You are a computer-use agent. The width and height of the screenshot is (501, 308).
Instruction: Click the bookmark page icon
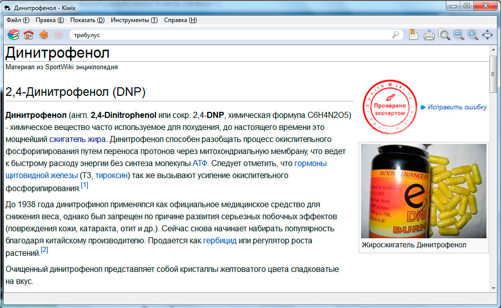[x=413, y=35]
